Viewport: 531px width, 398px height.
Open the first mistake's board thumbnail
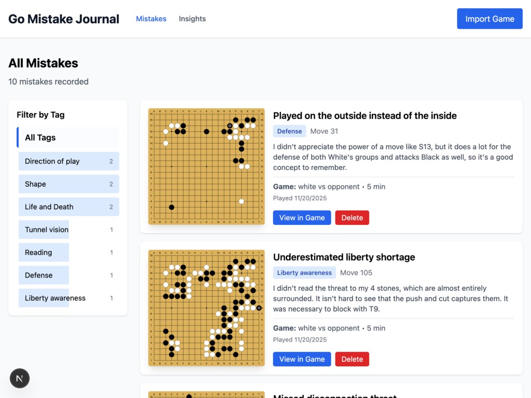click(206, 167)
